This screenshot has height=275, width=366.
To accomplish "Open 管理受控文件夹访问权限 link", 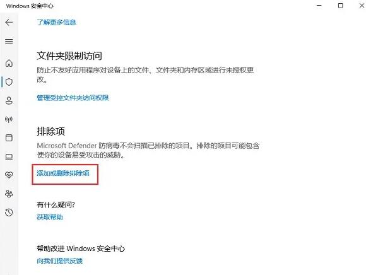I will [x=73, y=98].
